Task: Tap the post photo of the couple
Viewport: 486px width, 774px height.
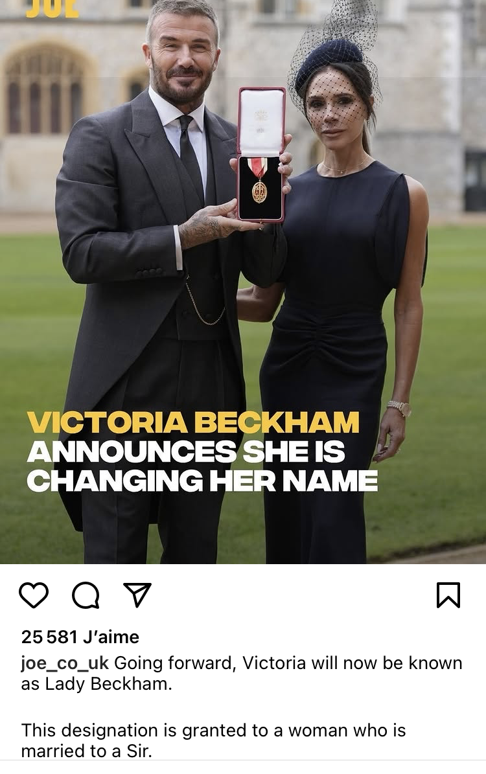Action: (243, 282)
